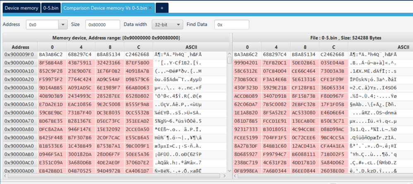
Task: Click device memory cell D5EC73FC
Action: pos(110,121)
